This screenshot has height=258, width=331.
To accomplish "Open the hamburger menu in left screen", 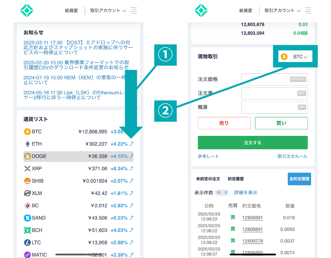I will [x=133, y=10].
